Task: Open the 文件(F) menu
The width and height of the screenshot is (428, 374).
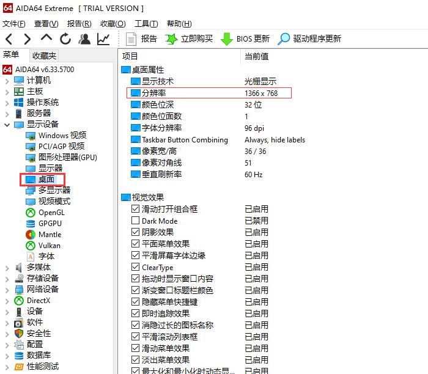Action: click(14, 24)
